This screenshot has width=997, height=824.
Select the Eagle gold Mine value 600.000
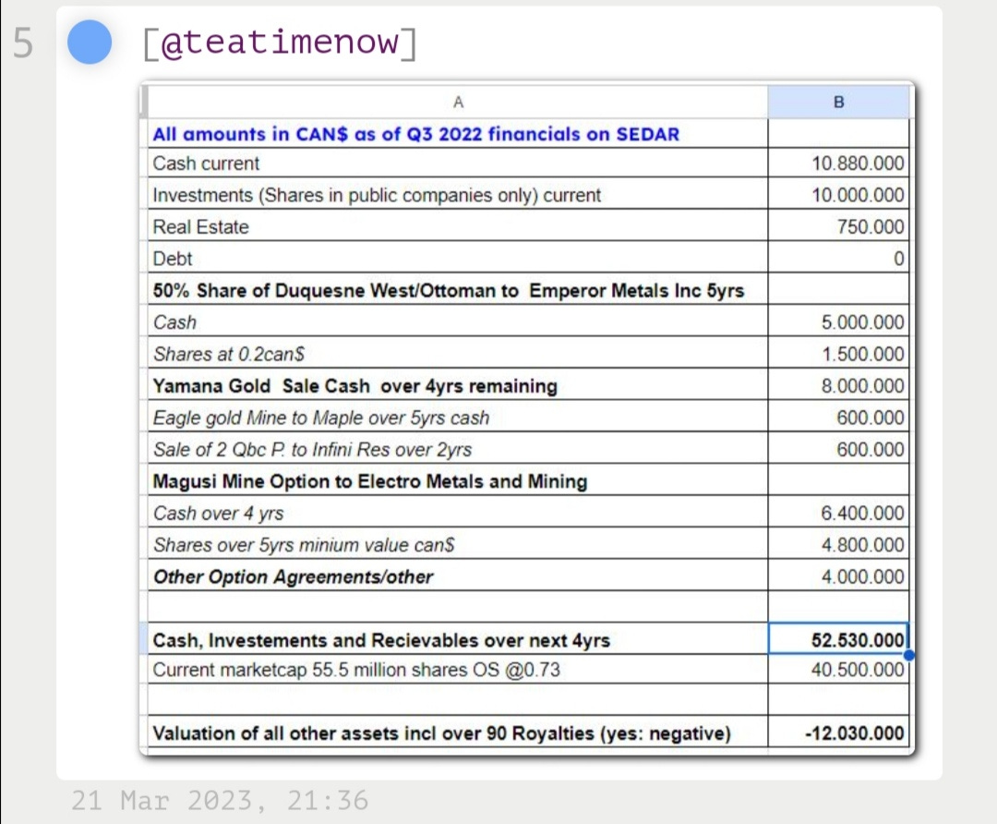coord(871,418)
